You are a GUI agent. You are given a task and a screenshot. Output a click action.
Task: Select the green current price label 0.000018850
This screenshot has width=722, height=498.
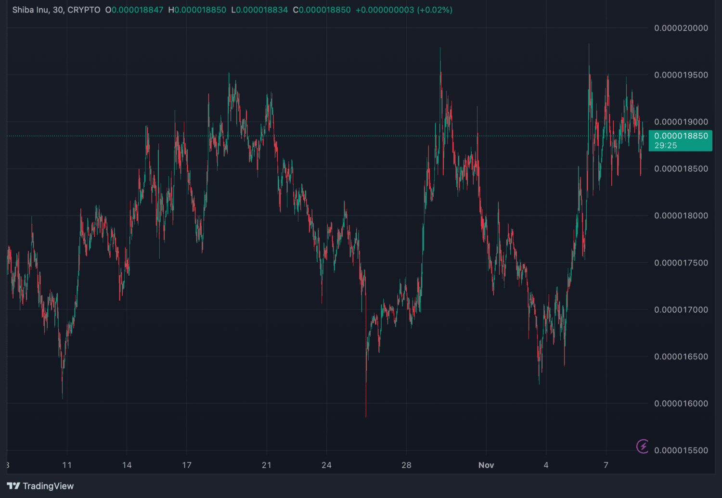(681, 136)
